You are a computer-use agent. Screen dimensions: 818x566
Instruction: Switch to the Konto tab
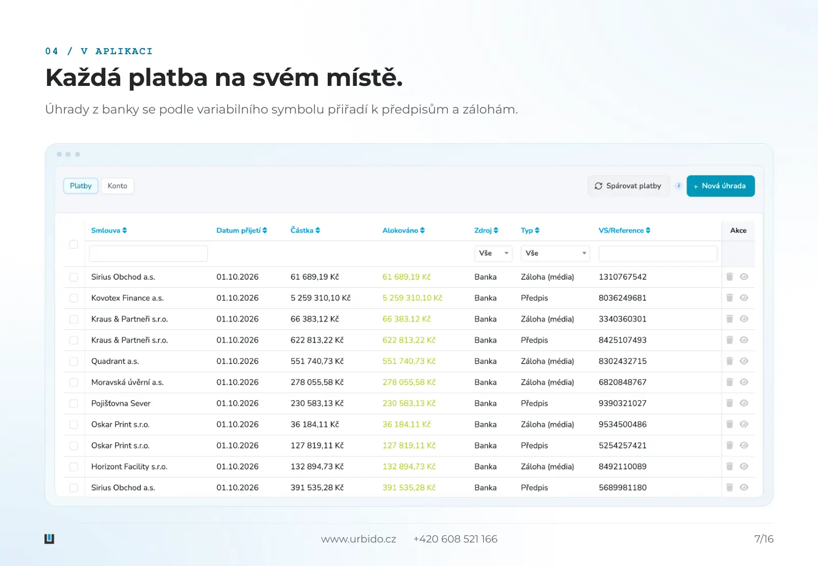coord(118,186)
